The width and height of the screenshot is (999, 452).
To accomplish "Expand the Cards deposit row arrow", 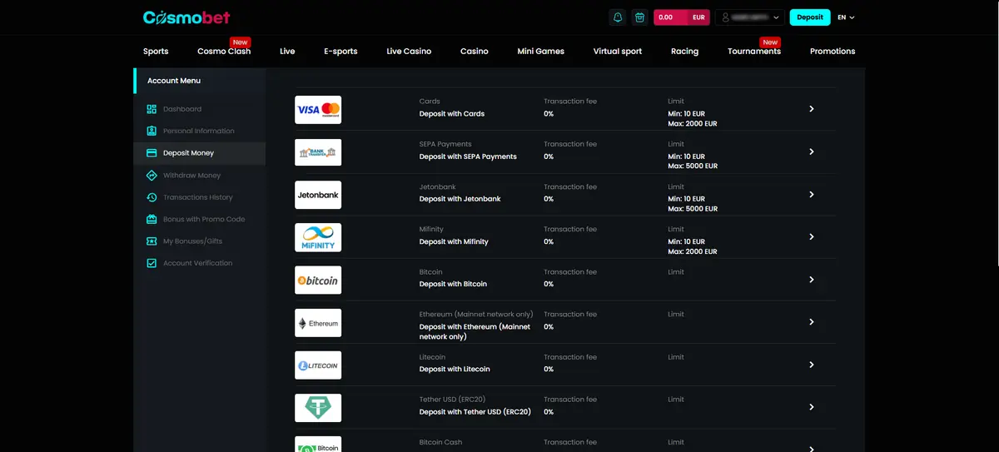I will coord(812,109).
